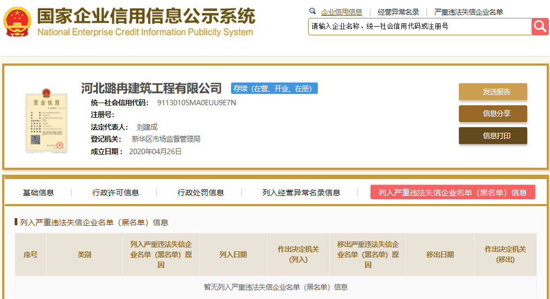Screen dimensions: 550x299
Task: Switch to the 列入经营异常名录信息 tab
Action: point(301,193)
